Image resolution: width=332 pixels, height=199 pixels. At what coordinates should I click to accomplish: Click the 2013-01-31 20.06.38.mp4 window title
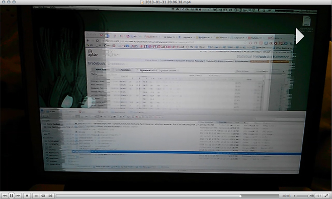tap(168, 2)
